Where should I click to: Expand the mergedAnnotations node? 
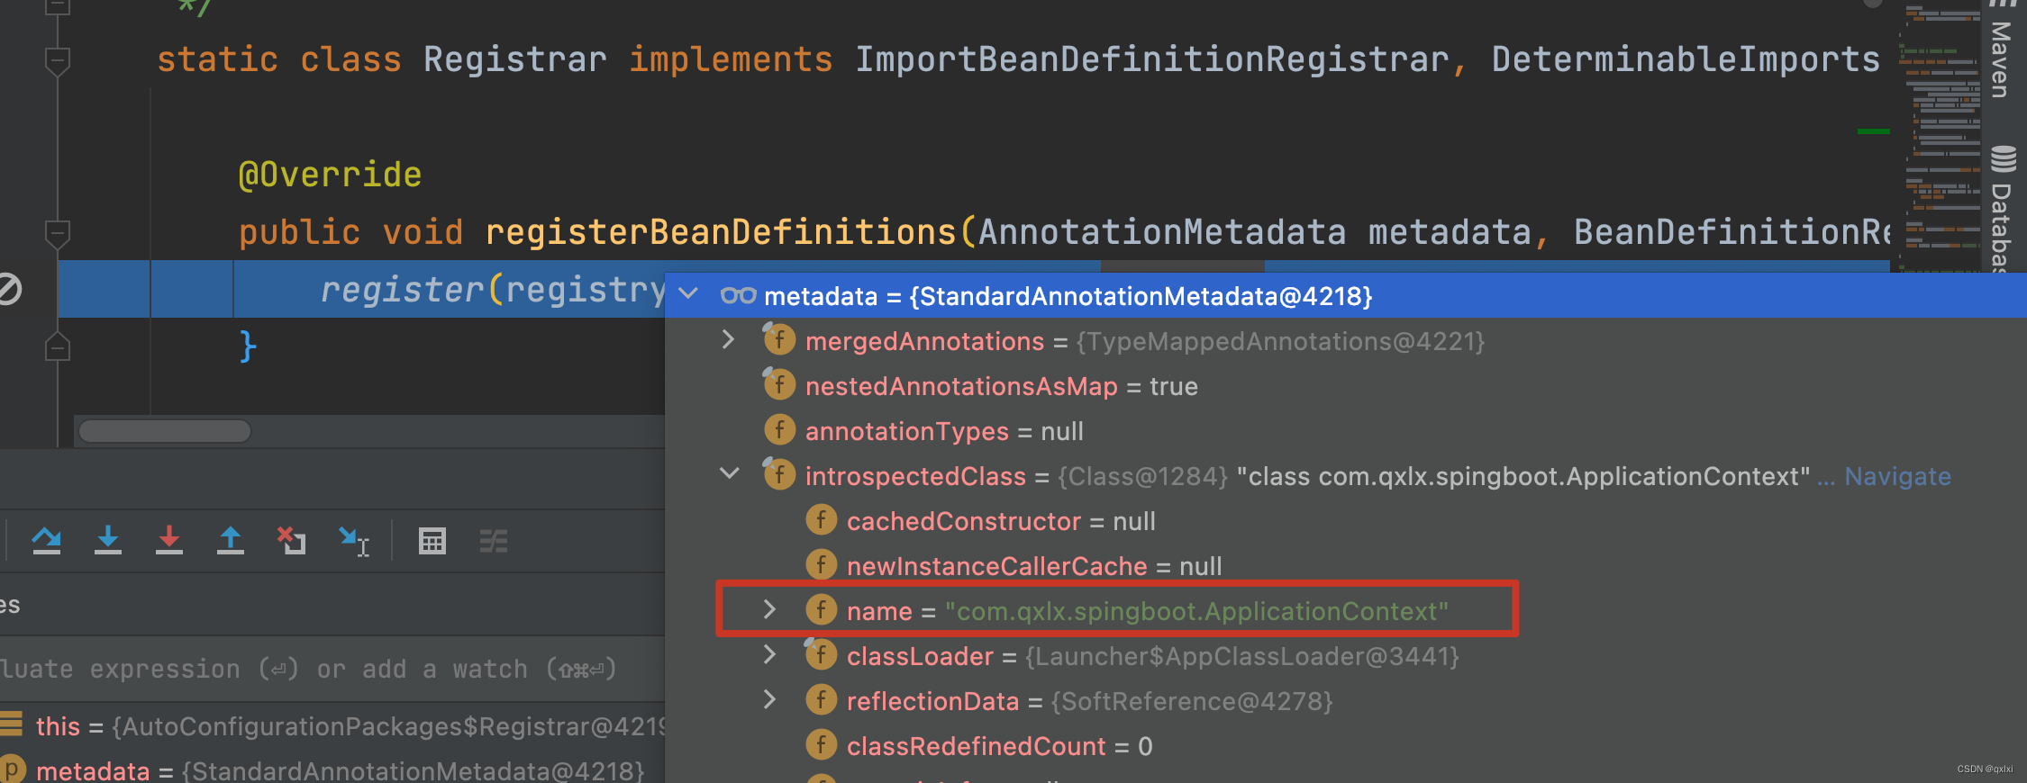click(728, 340)
